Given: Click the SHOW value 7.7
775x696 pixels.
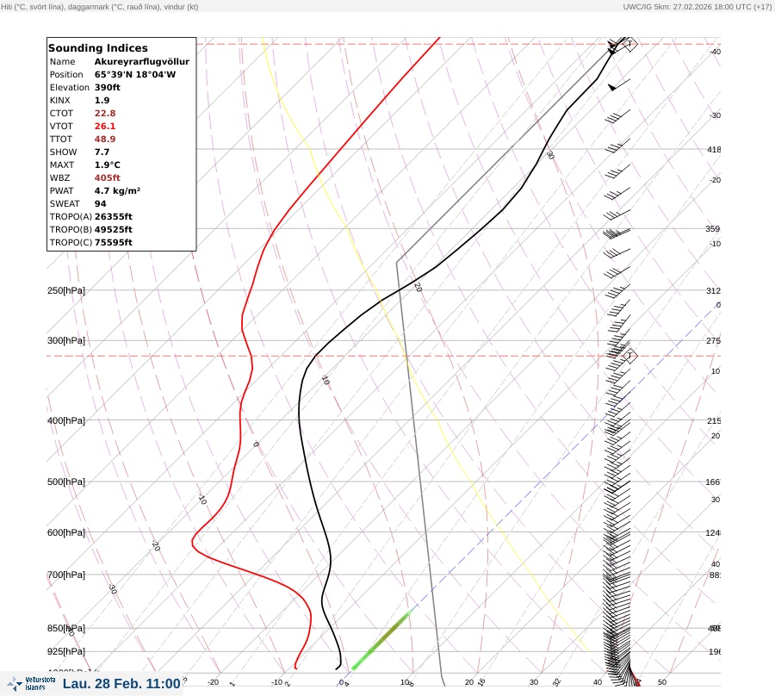Looking at the screenshot, I should [x=102, y=152].
